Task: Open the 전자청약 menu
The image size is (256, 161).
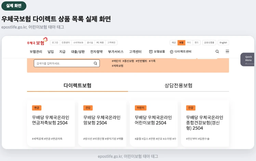Action: pyautogui.click(x=97, y=52)
